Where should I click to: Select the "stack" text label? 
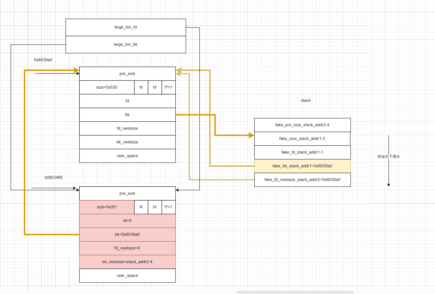click(x=306, y=100)
